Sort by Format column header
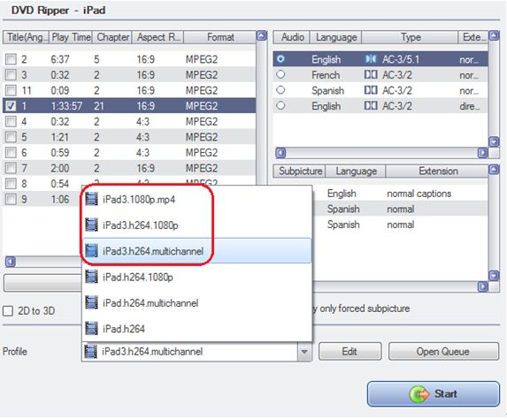Screen dimensions: 507x419 [x=220, y=37]
